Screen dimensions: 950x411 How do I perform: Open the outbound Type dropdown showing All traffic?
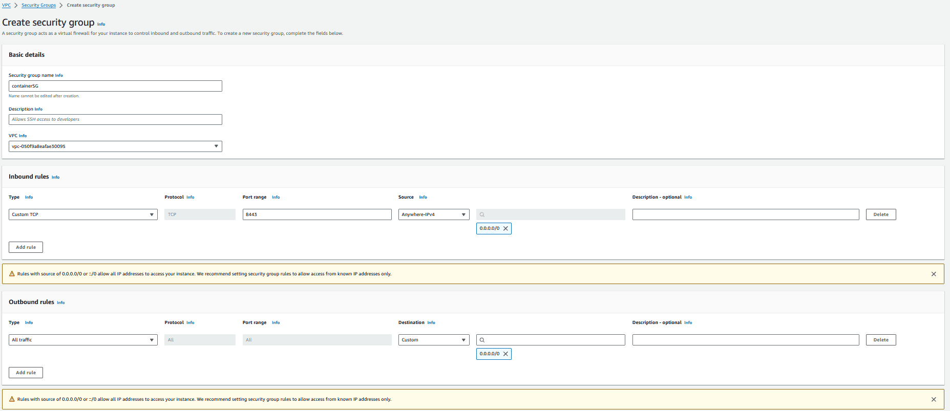(x=83, y=340)
